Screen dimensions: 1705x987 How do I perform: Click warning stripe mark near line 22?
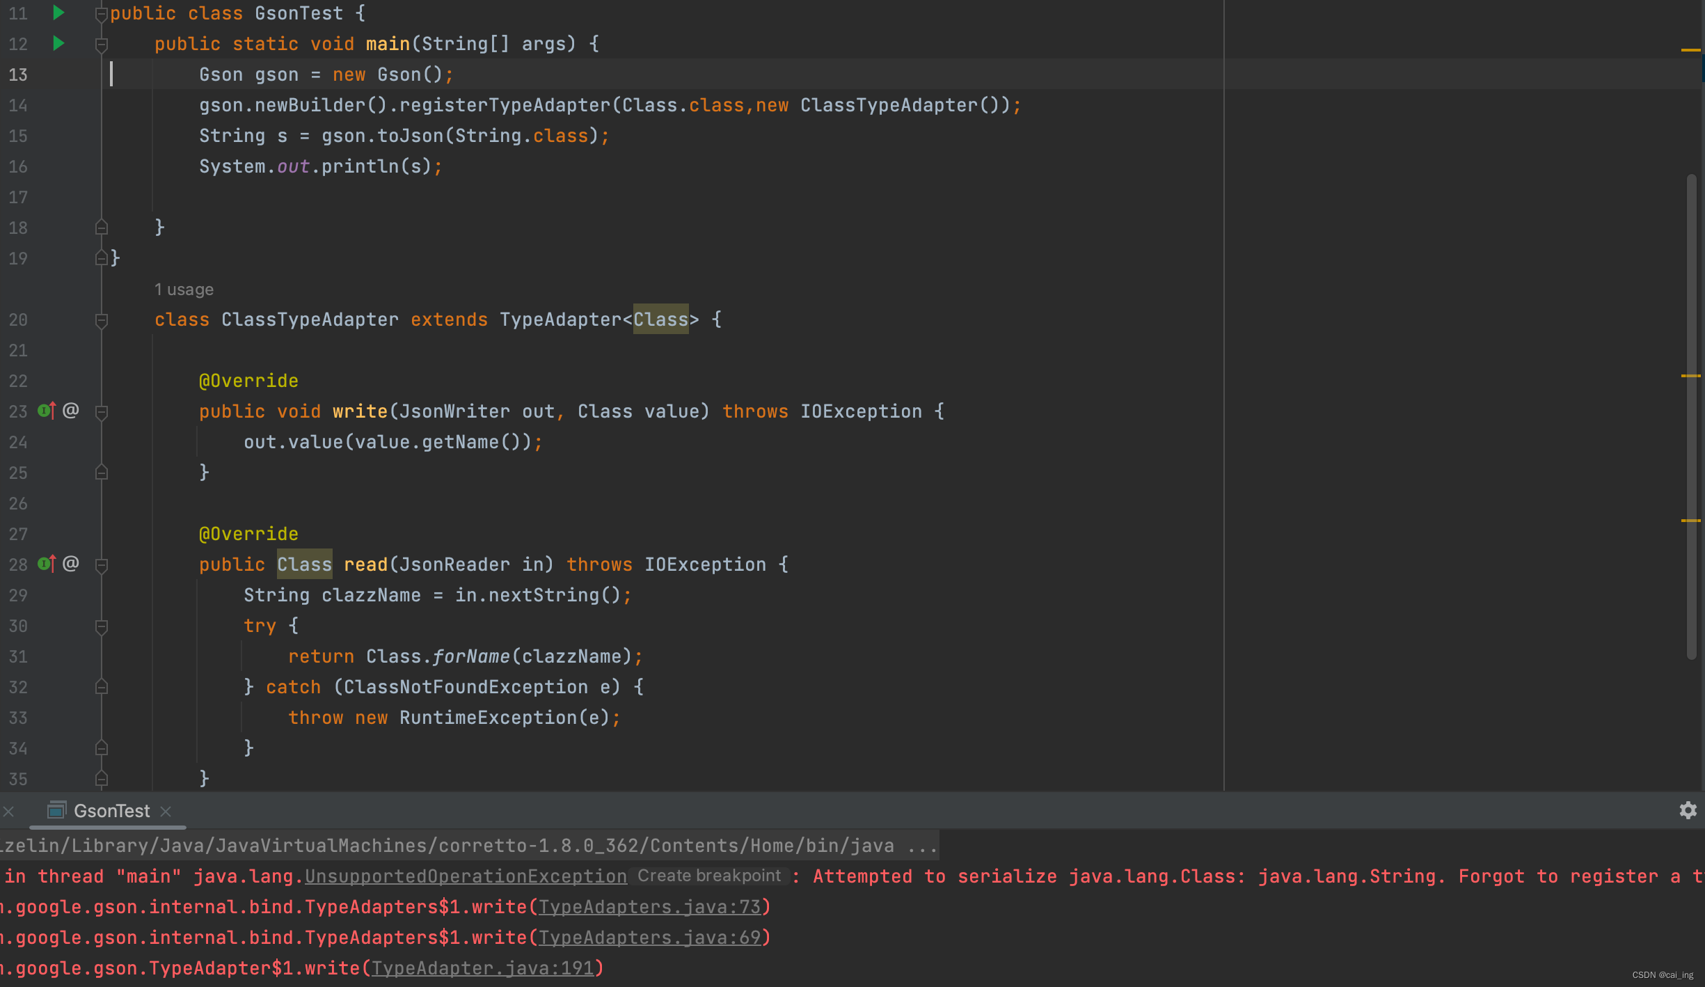(x=1690, y=376)
